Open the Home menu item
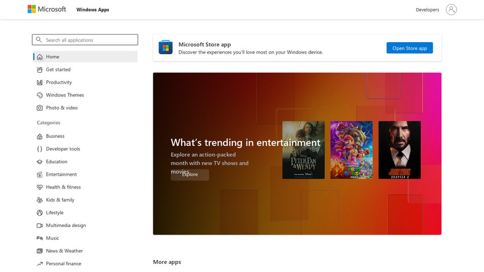The width and height of the screenshot is (484, 272). [x=85, y=57]
